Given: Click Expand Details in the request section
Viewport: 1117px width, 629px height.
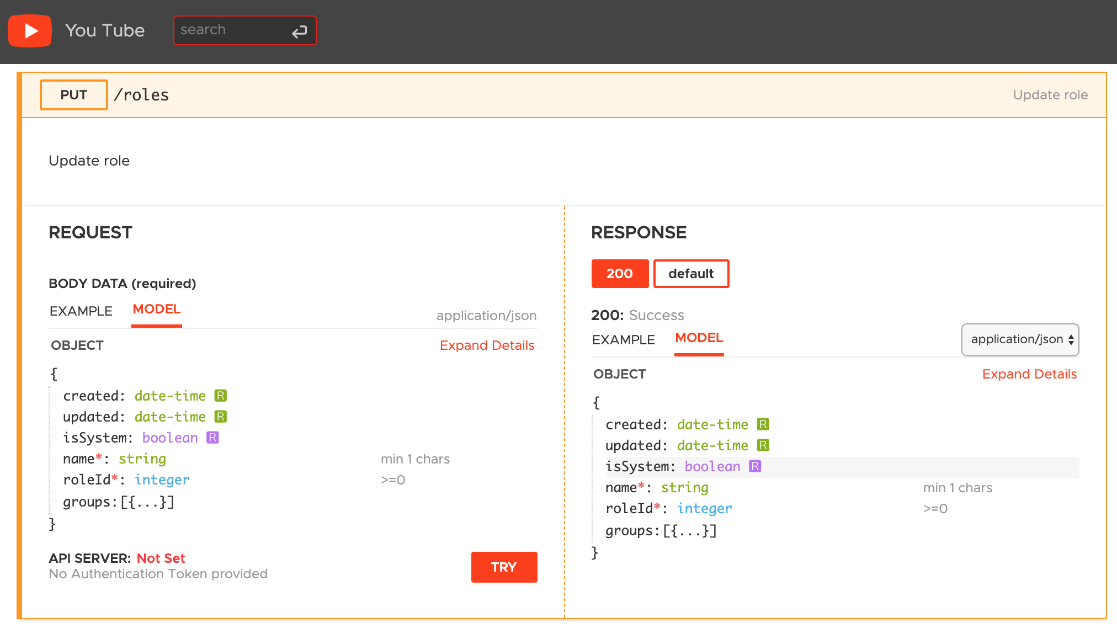Looking at the screenshot, I should (487, 345).
